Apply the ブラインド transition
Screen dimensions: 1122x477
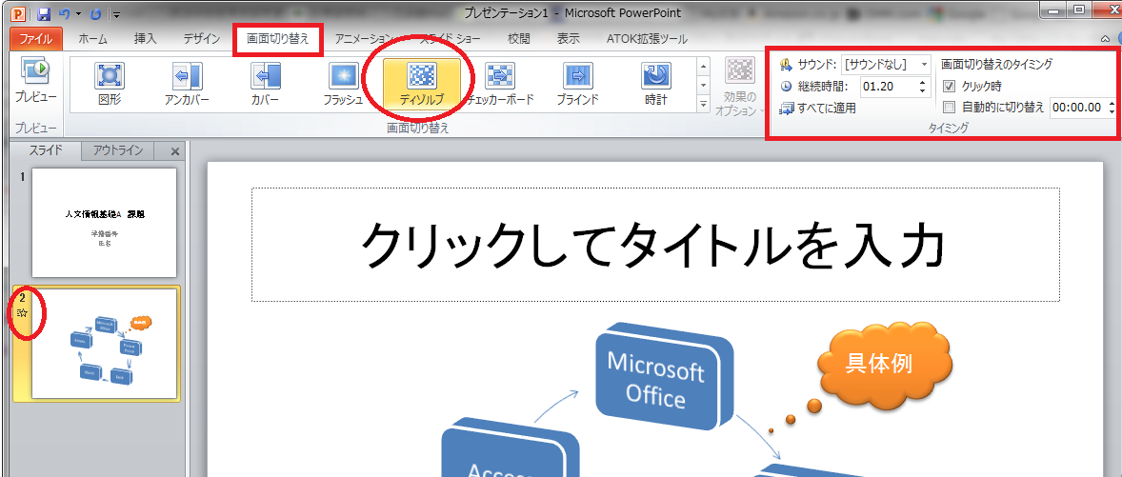coord(577,85)
